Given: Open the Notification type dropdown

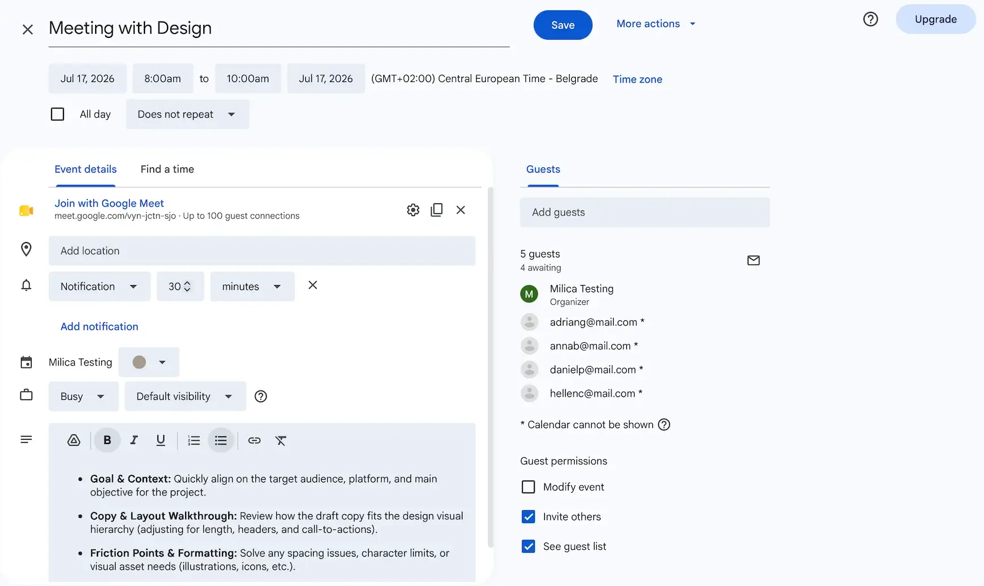Looking at the screenshot, I should coord(100,286).
